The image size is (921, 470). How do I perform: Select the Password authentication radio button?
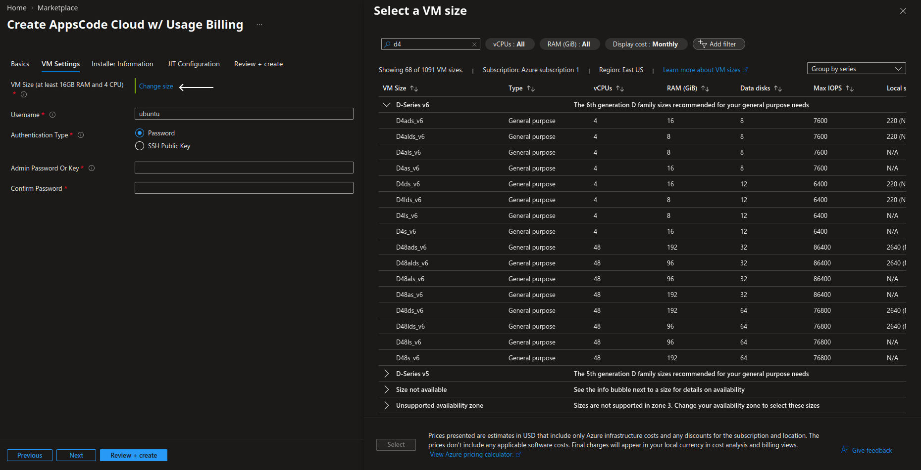(x=140, y=133)
